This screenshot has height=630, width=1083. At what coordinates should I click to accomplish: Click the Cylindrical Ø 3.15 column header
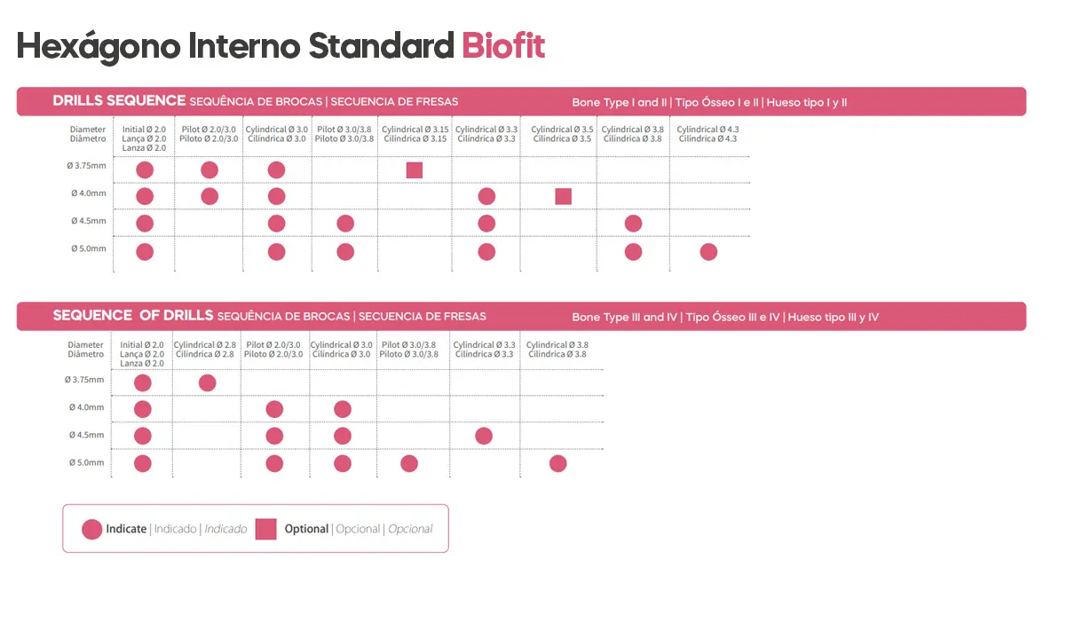click(415, 134)
